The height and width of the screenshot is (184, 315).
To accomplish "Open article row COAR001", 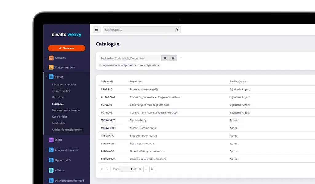I will (x=207, y=105).
